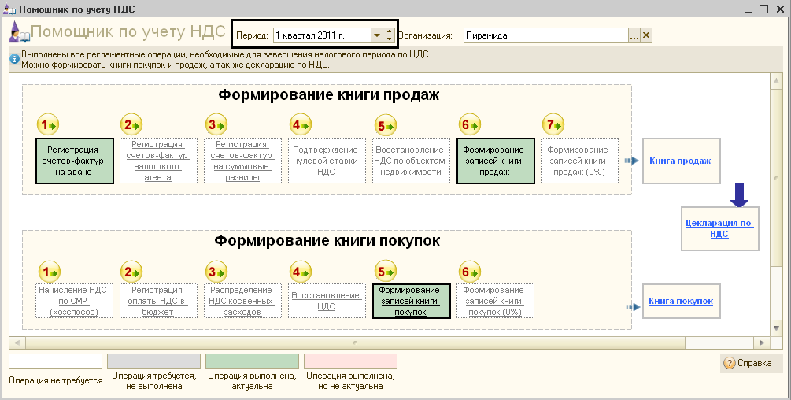Viewport: 791px width, 400px height.
Task: Click the Период input field
Action: point(322,35)
